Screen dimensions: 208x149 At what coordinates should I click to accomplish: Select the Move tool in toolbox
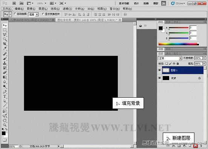click(5, 25)
